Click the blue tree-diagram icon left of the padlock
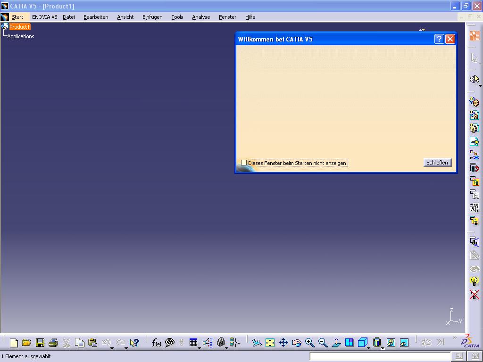The image size is (483, 362). tap(208, 343)
